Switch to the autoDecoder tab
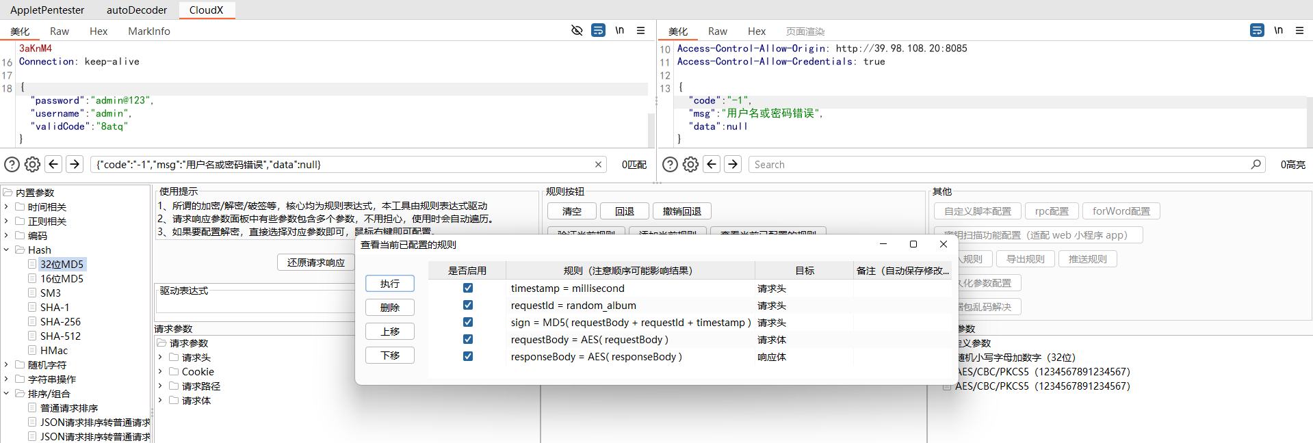This screenshot has width=1313, height=443. (x=136, y=10)
